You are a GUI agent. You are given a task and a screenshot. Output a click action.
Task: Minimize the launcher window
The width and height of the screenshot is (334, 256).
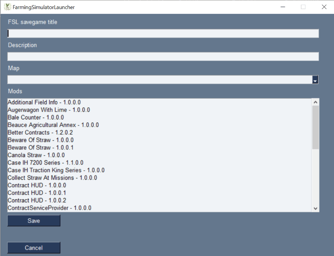283,7
